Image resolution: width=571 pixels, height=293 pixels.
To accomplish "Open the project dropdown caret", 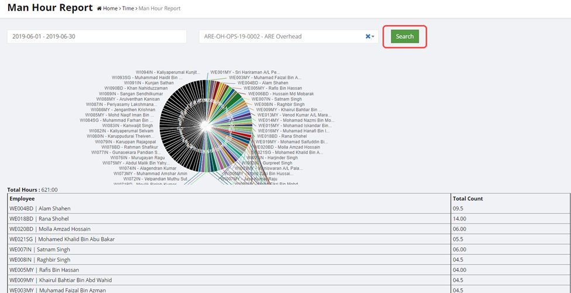I will pyautogui.click(x=373, y=36).
